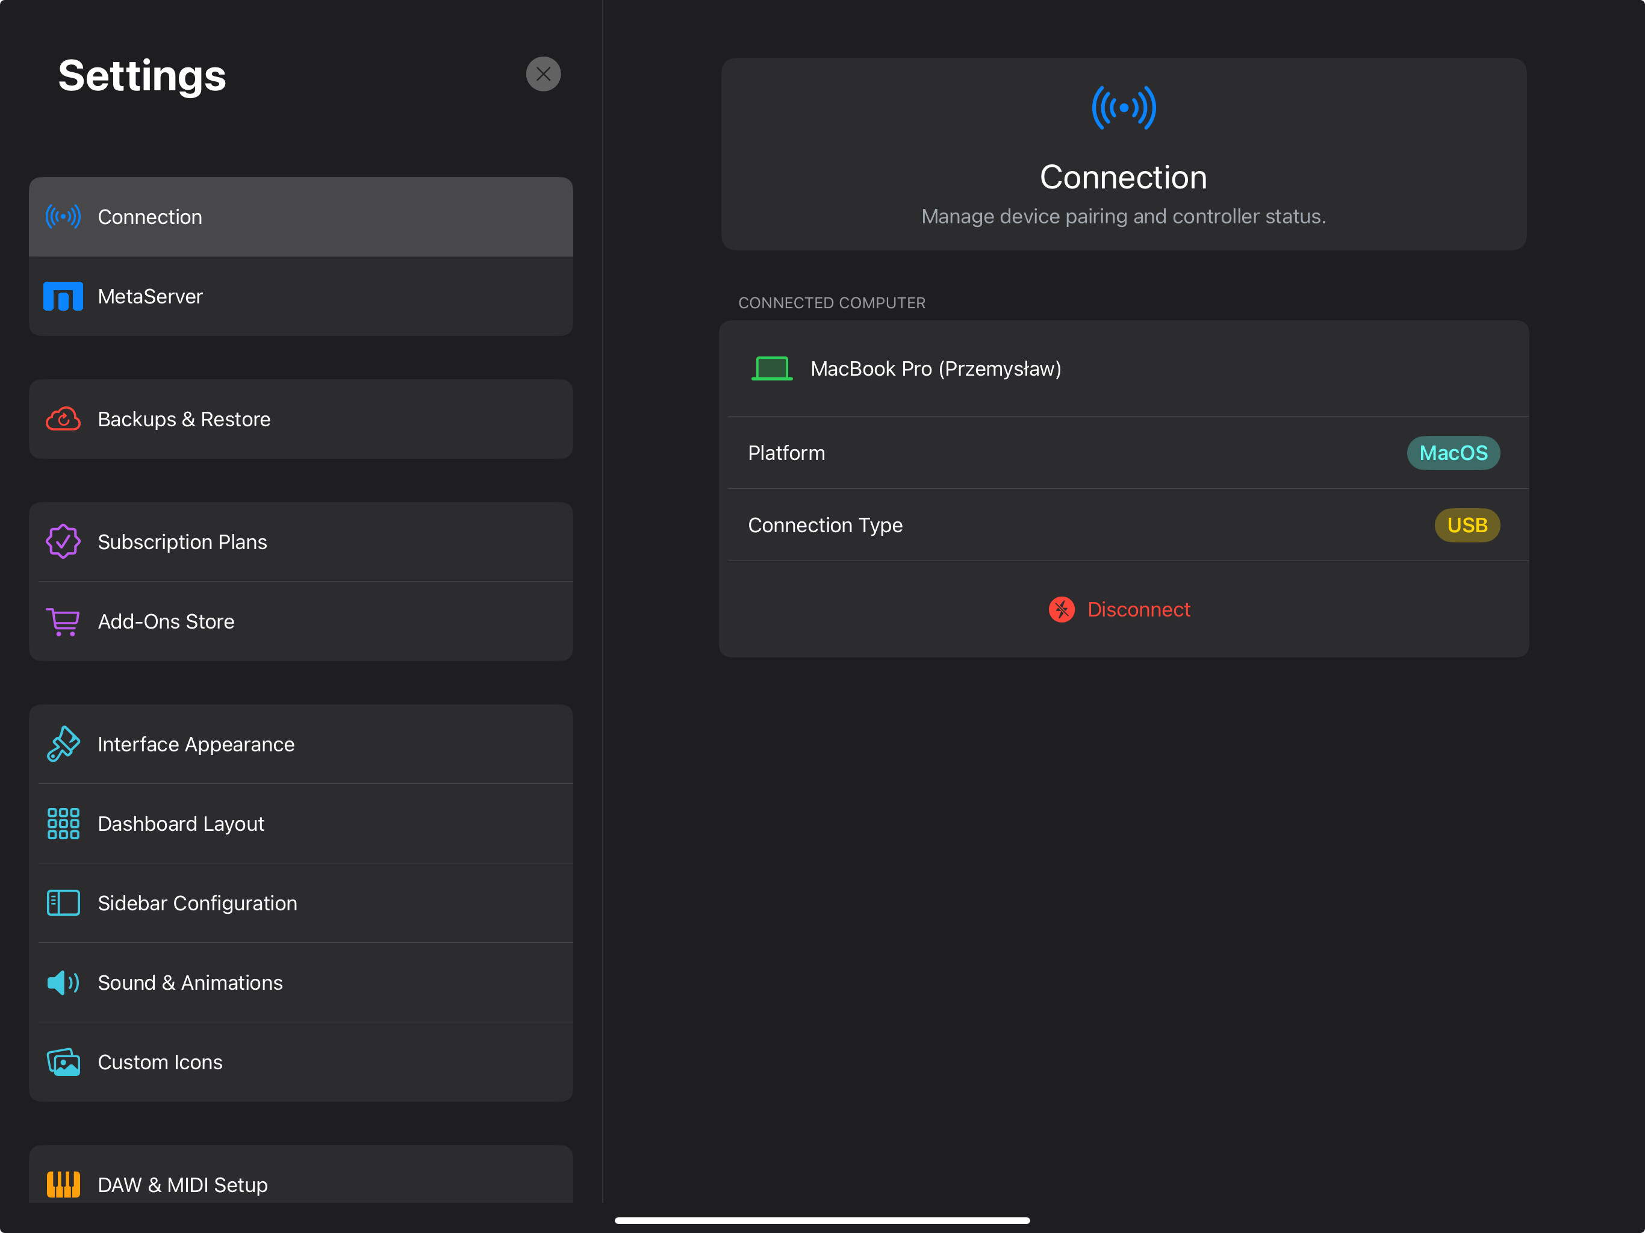
Task: Click the home indicator bar at bottom
Action: pos(822,1220)
